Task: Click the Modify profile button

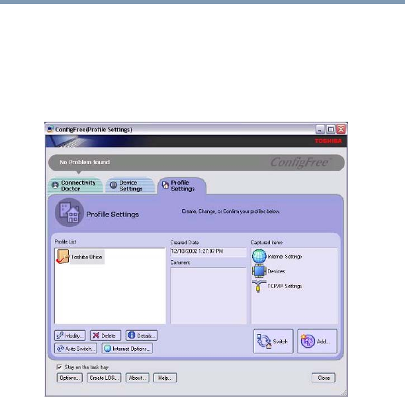Action: (69, 335)
